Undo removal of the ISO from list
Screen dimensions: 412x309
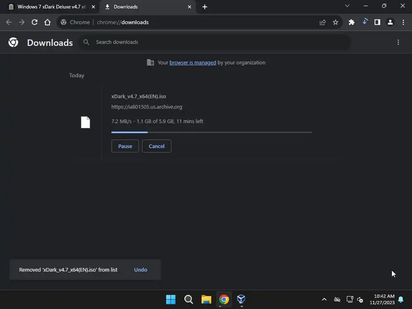[140, 270]
